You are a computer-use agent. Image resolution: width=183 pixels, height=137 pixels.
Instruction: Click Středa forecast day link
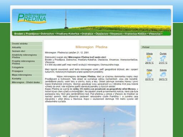coord(149,54)
